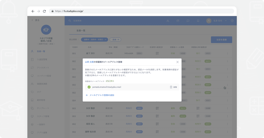Click 登録 link in 森下 洋介 row
Image resolution: width=264 pixels, height=138 pixels.
(173, 53)
